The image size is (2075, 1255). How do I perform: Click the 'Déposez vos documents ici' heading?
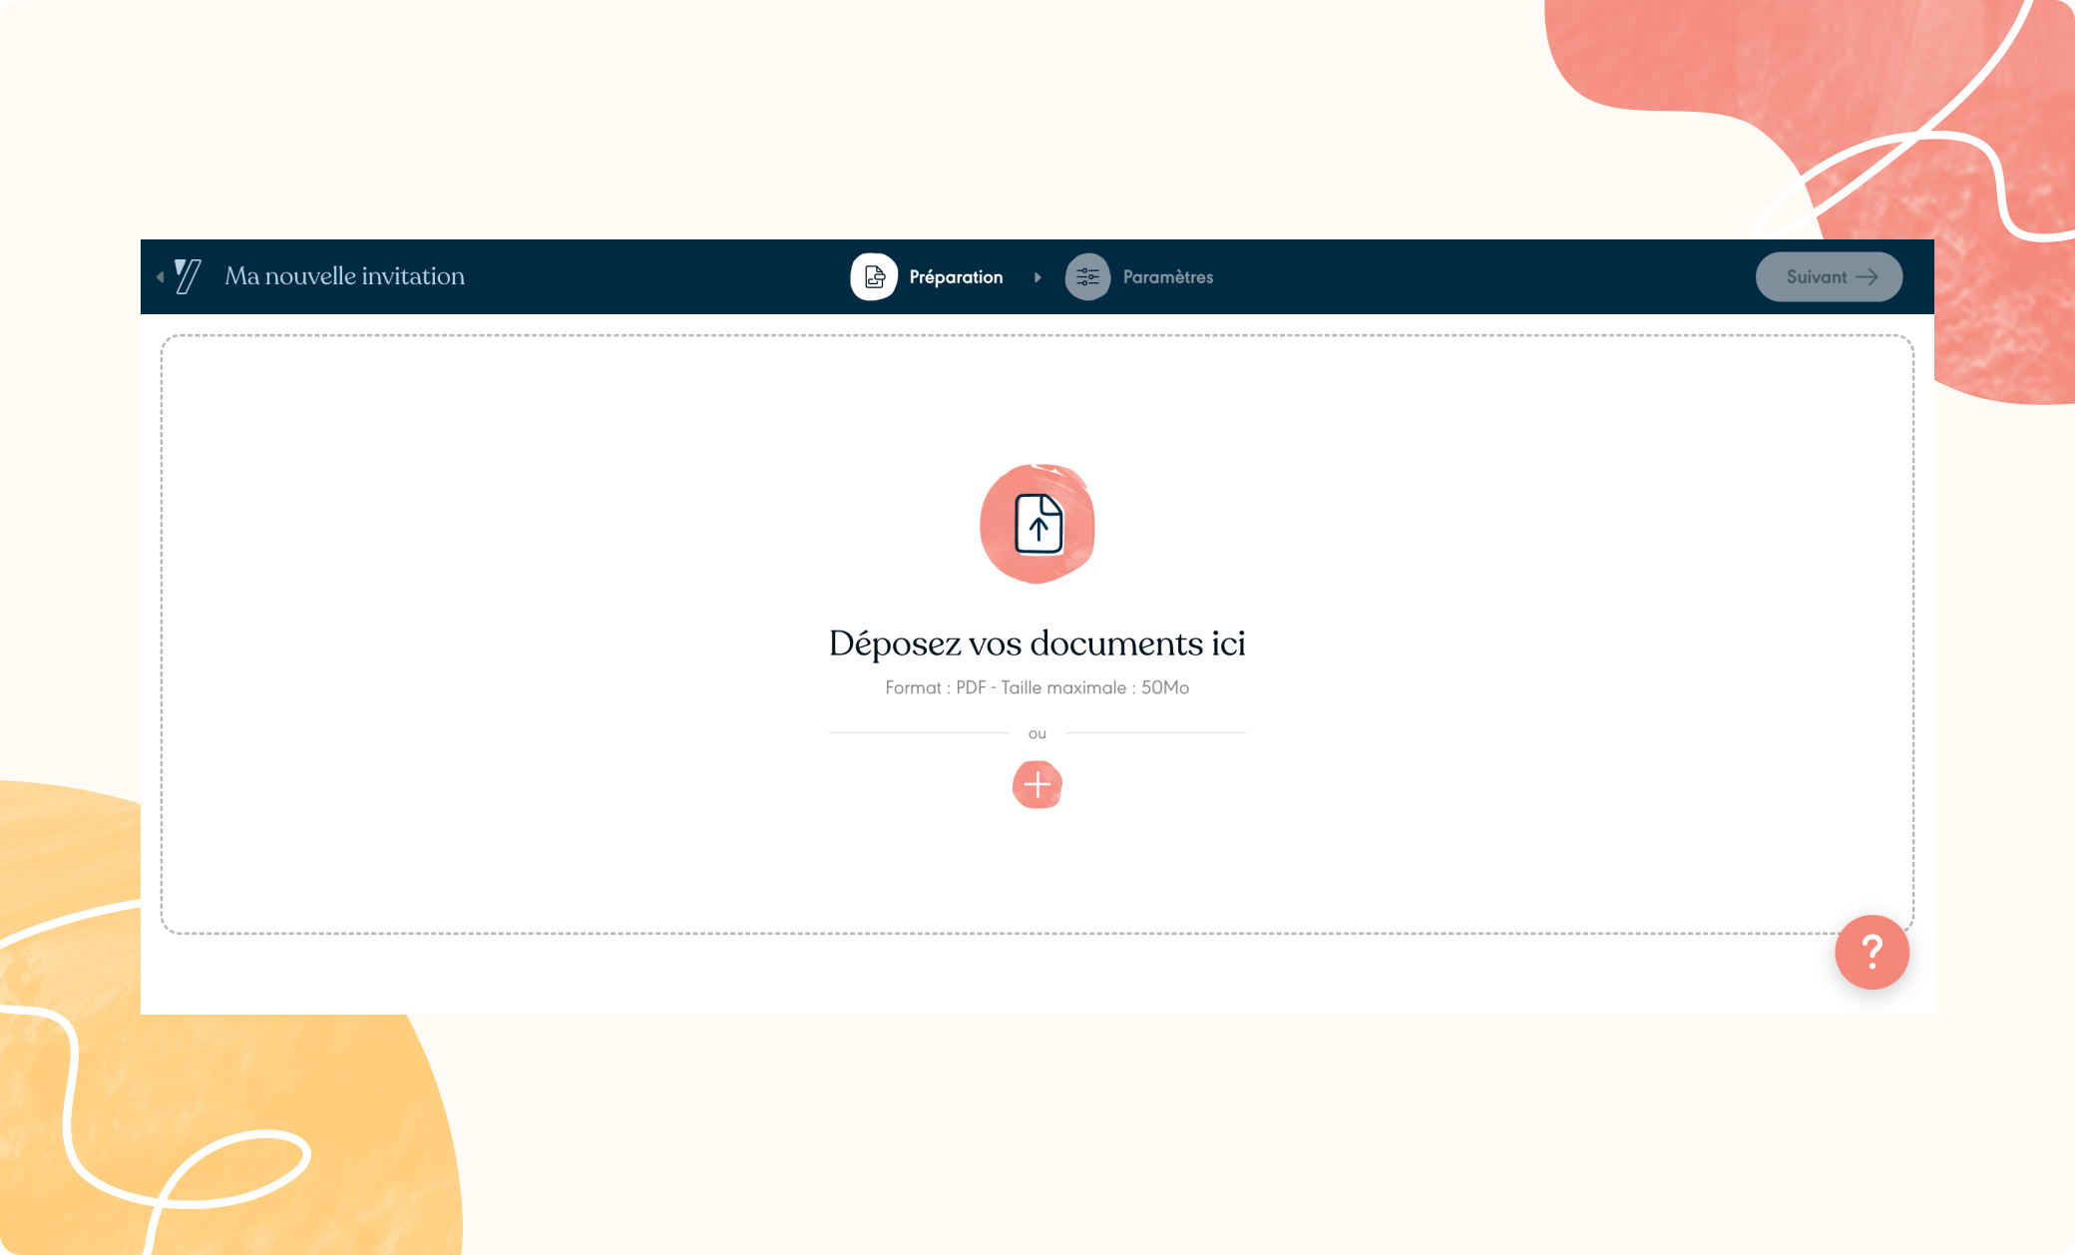click(1037, 643)
